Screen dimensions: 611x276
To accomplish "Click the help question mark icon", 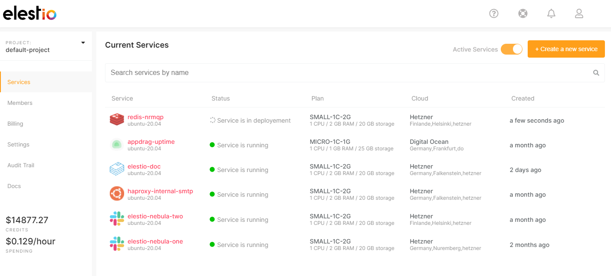I will 493,13.
